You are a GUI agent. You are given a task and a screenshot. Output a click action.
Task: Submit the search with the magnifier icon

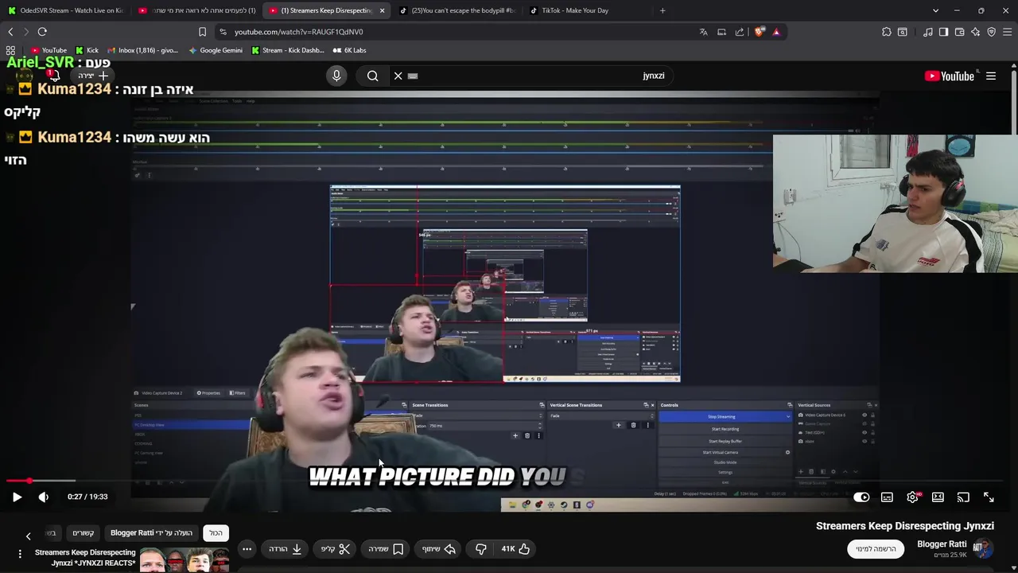pos(372,76)
